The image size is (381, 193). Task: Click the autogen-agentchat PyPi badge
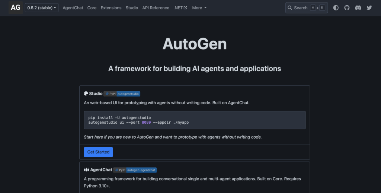[135, 170]
